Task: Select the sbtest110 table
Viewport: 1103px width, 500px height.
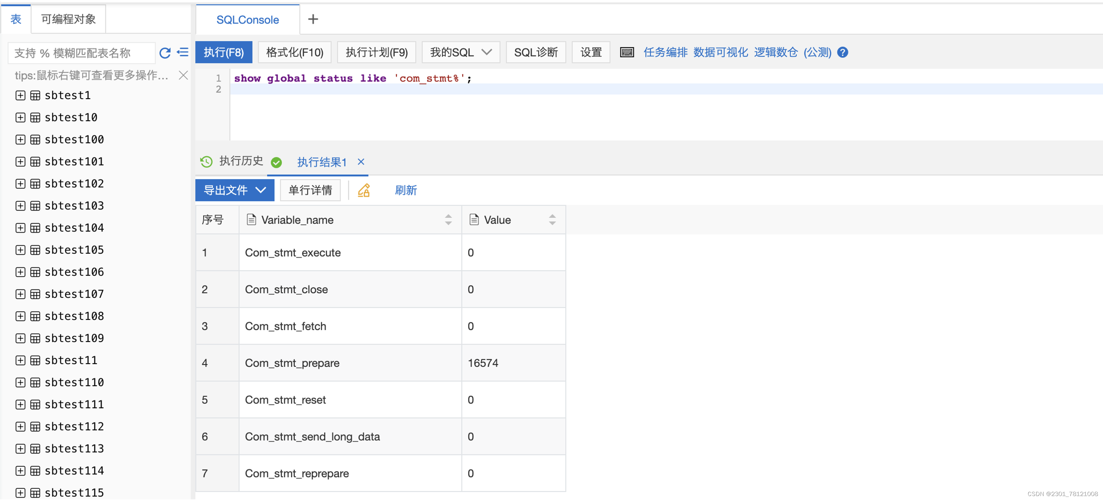Action: click(x=74, y=383)
